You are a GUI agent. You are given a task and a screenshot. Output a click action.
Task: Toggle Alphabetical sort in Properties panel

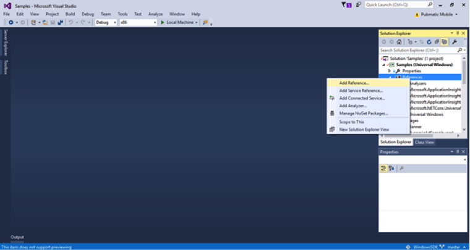(391, 169)
